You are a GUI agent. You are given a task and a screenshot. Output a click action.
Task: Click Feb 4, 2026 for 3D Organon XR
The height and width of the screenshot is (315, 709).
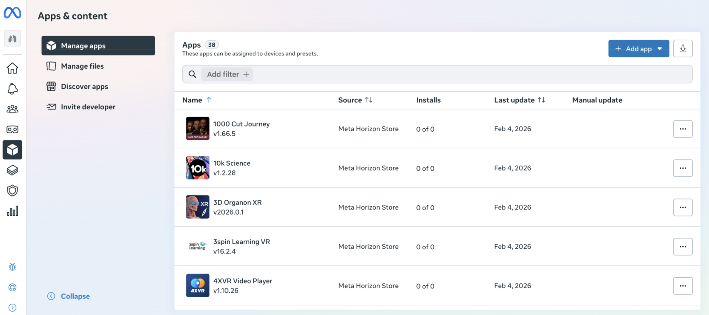[x=513, y=207]
